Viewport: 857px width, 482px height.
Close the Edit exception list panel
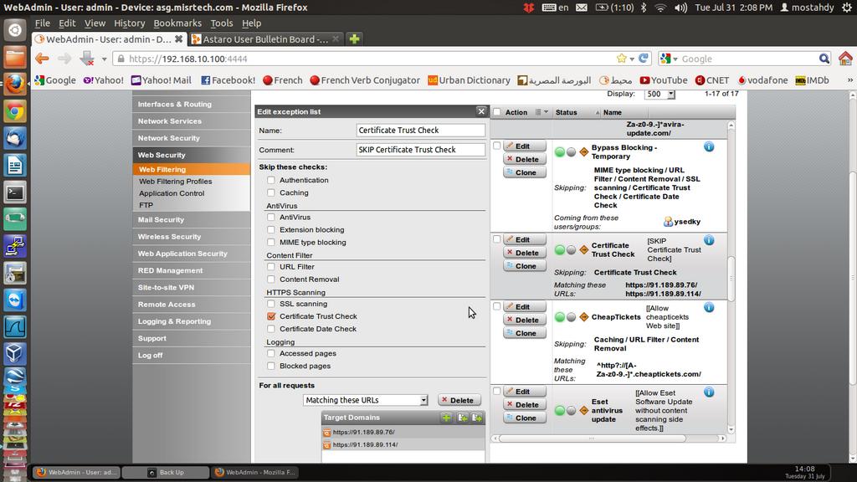coord(481,111)
